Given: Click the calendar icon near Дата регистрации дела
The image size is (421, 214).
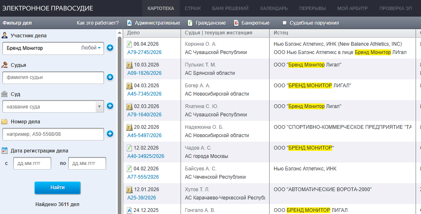Looking at the screenshot, I should (x=5, y=150).
